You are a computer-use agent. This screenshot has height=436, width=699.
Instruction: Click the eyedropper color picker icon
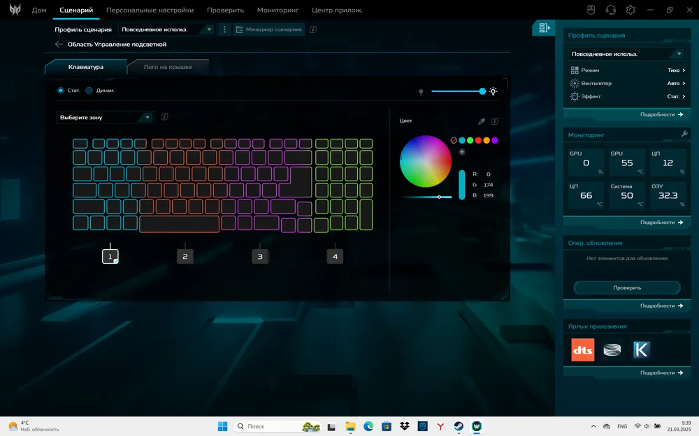pyautogui.click(x=481, y=121)
